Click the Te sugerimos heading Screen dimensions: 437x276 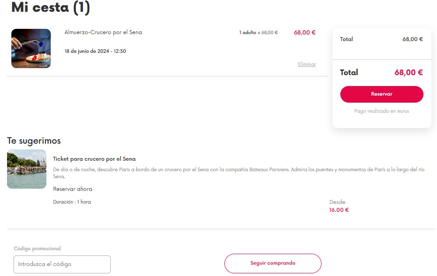pos(34,141)
